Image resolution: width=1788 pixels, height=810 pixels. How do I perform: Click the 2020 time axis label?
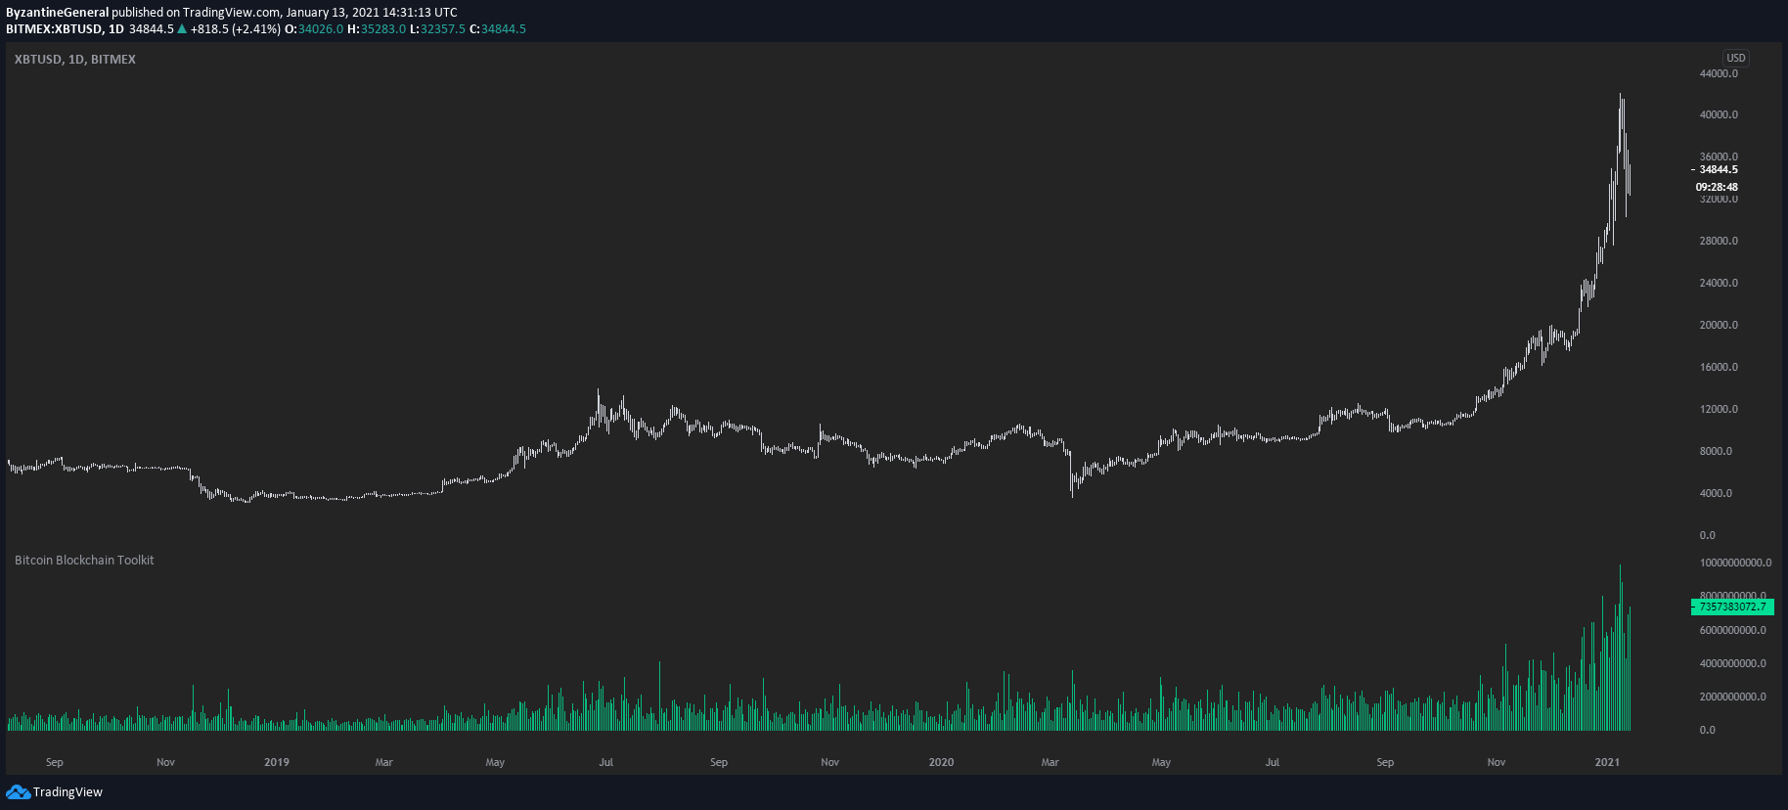941,762
